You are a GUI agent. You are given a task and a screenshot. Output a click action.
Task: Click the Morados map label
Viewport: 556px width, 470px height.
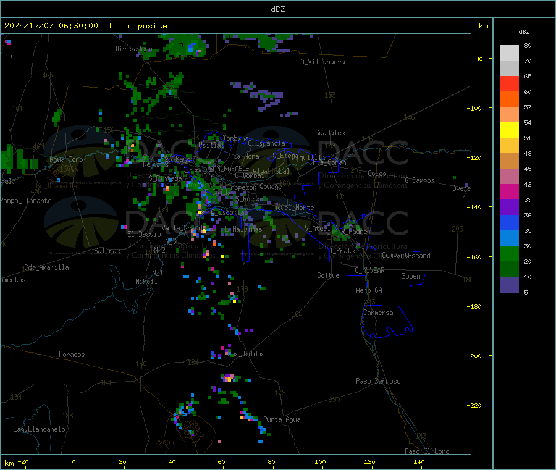(72, 355)
